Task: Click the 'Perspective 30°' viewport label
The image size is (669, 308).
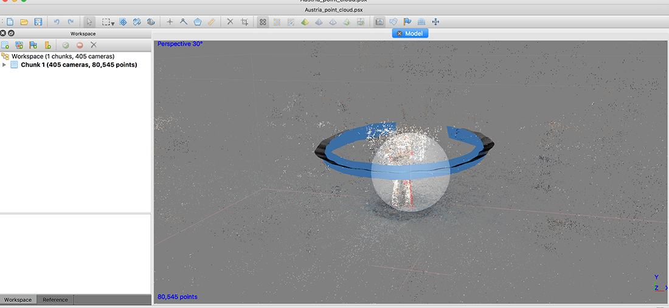Action: (x=180, y=44)
